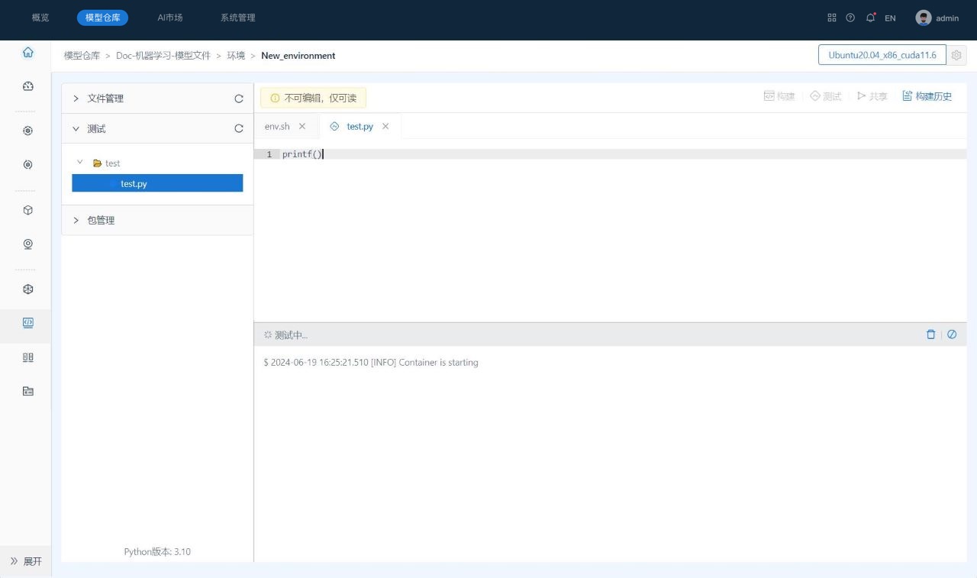Open environment settings gear icon
Image resolution: width=977 pixels, height=578 pixels.
pos(956,55)
